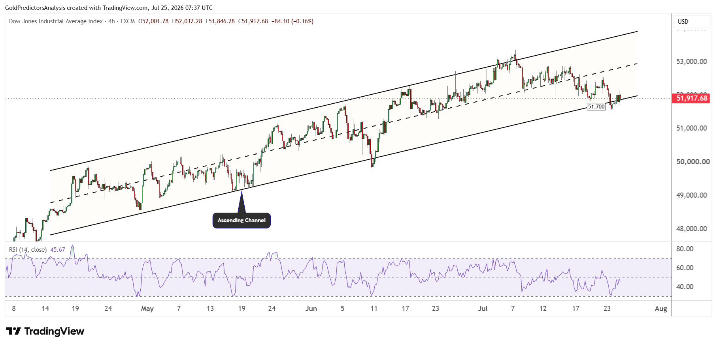717x346 pixels.
Task: Click the RSI 40.00 axis label
Action: 685,287
